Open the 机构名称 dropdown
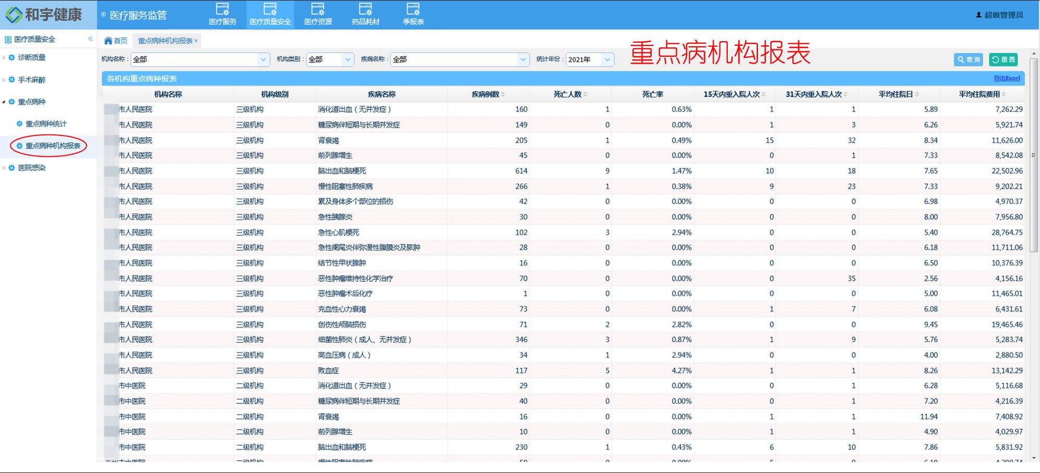The image size is (1040, 473). tap(264, 59)
